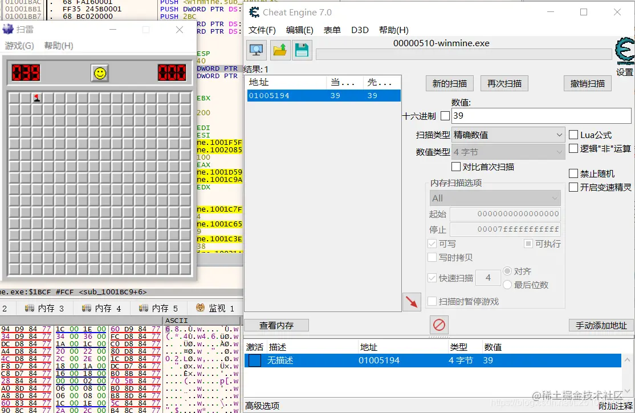
Task: Open the 文件(F) menu
Action: pyautogui.click(x=262, y=30)
